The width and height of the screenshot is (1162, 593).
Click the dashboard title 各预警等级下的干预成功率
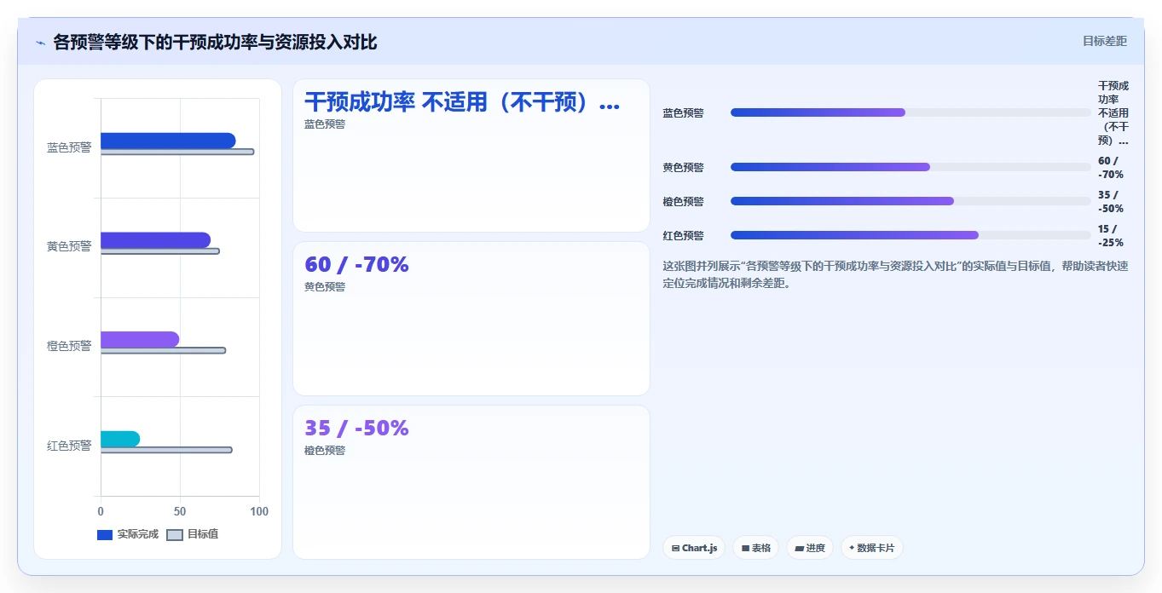[215, 43]
